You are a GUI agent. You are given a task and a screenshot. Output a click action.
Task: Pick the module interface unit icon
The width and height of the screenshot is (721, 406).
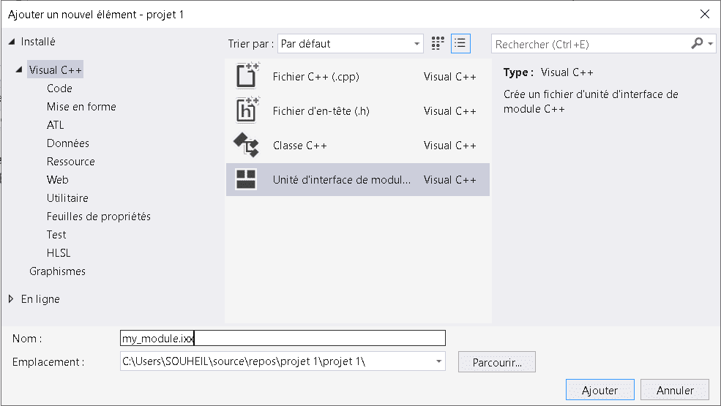(246, 179)
